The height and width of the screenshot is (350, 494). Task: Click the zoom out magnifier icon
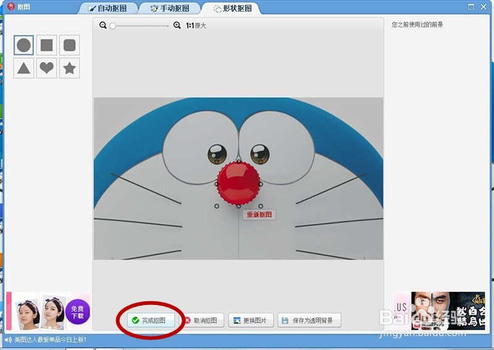tap(103, 25)
